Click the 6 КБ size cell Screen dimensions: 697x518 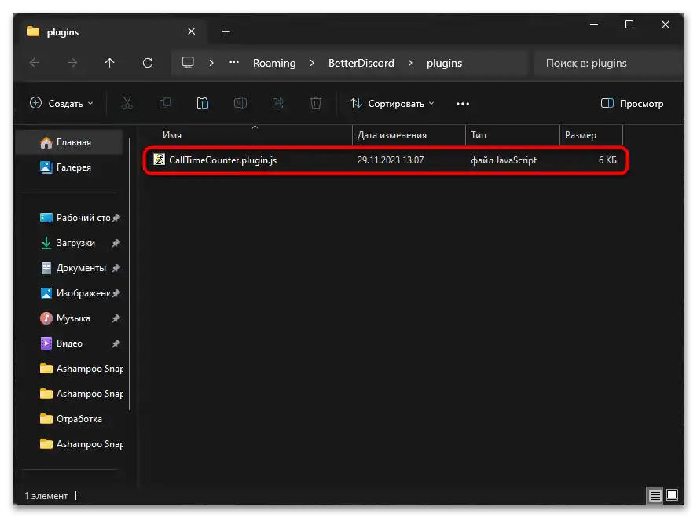point(607,160)
